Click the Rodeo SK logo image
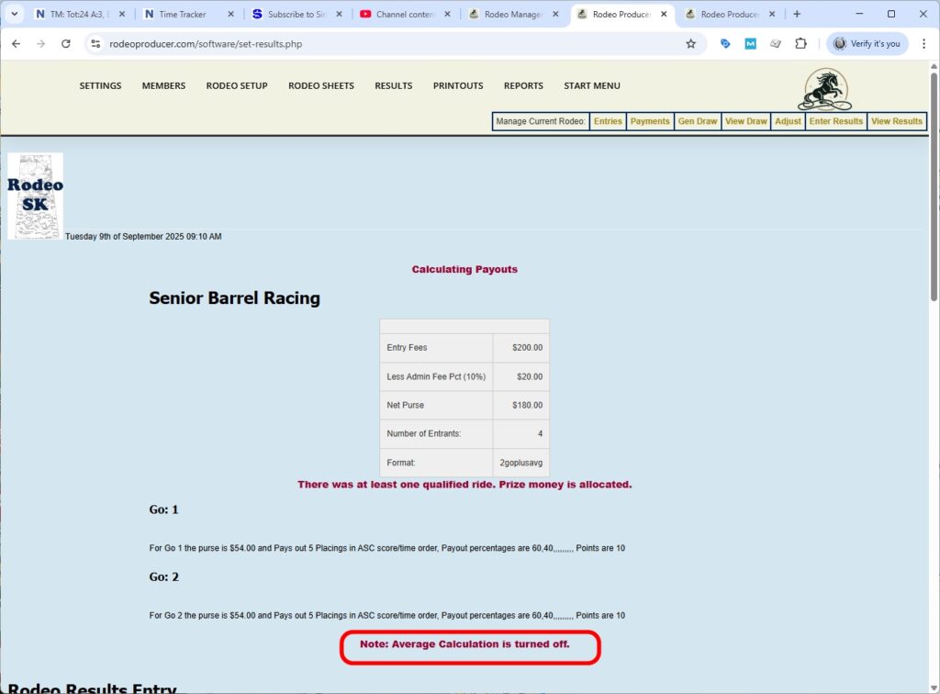The height and width of the screenshot is (694, 940). coord(35,196)
